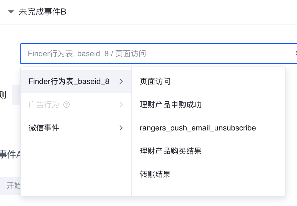Select the 理财产品购买结果 event

[170, 151]
